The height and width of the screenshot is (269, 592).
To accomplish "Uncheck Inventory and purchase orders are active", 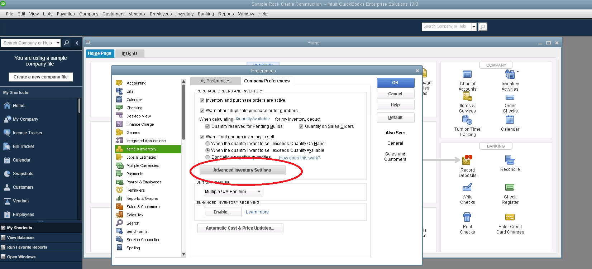I will point(202,100).
